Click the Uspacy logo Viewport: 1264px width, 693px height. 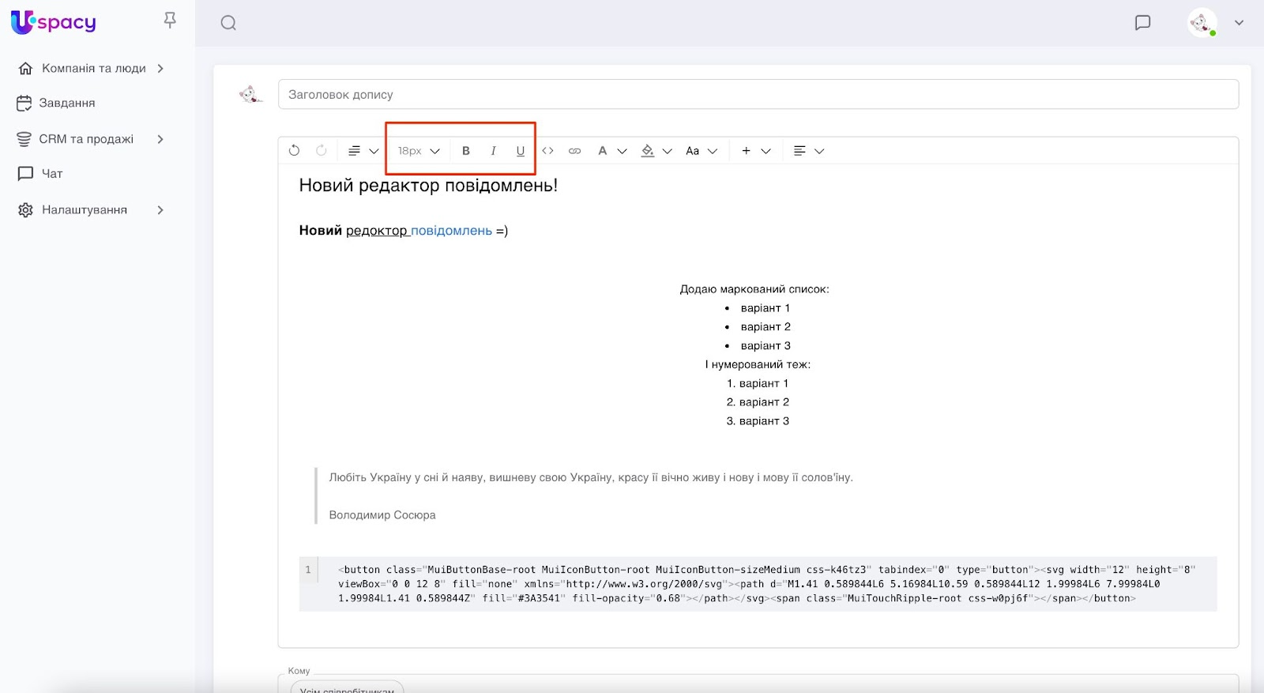(54, 22)
